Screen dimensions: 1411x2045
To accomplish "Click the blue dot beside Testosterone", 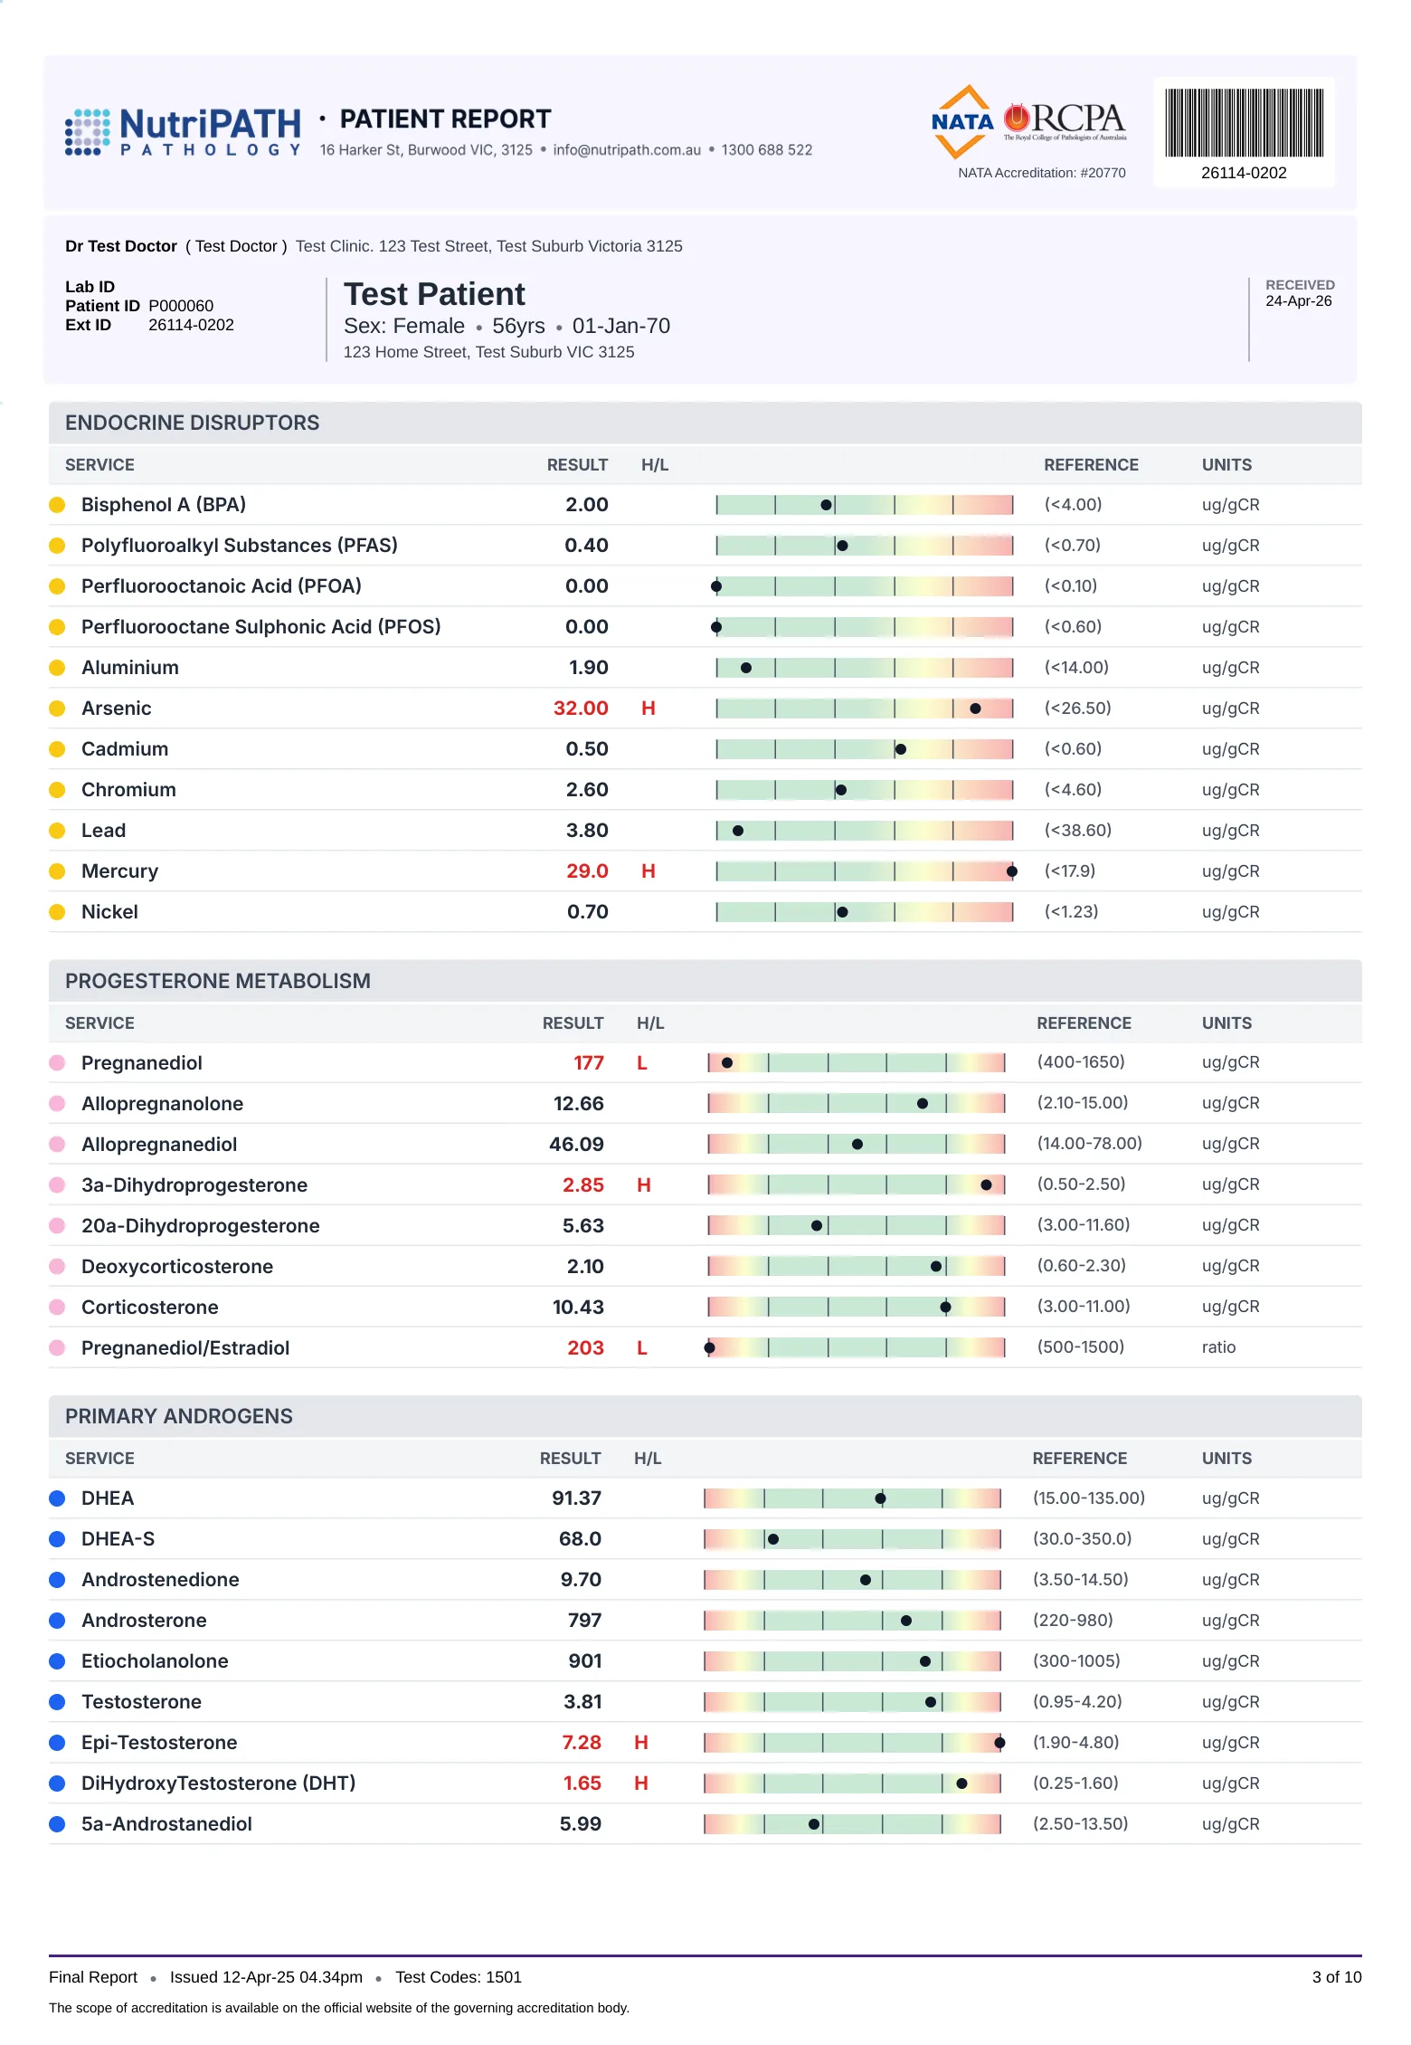I will click(x=57, y=1702).
